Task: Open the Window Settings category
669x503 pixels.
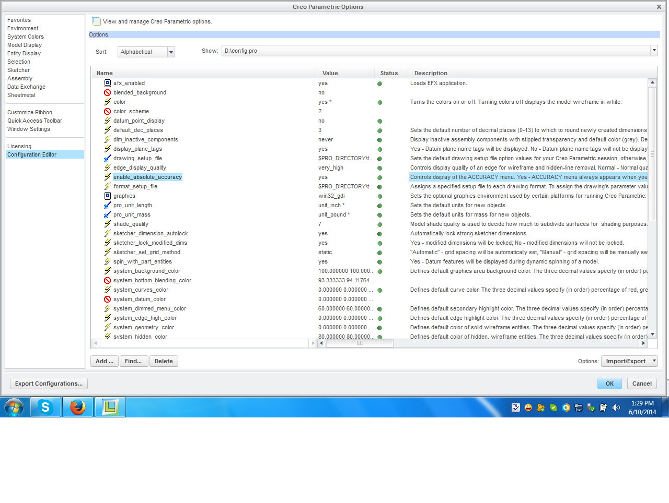Action: click(x=29, y=129)
